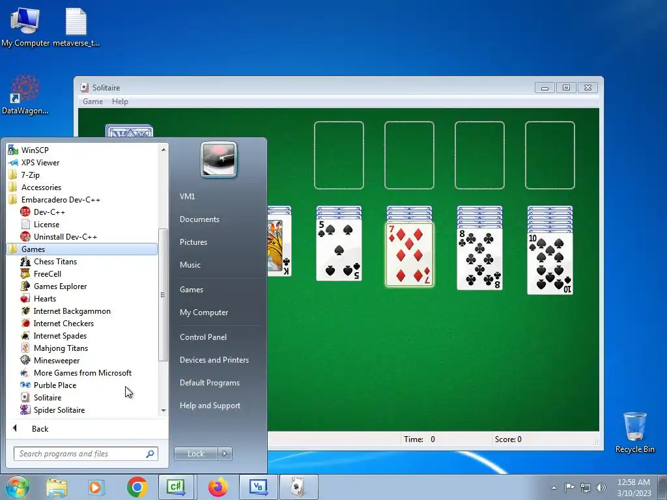Open Help and Support
The height and width of the screenshot is (500, 667).
tap(210, 405)
